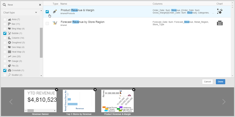This screenshot has height=117, width=235.
Task: Click the type icon for Forecast Revenue row
Action: (55, 23)
